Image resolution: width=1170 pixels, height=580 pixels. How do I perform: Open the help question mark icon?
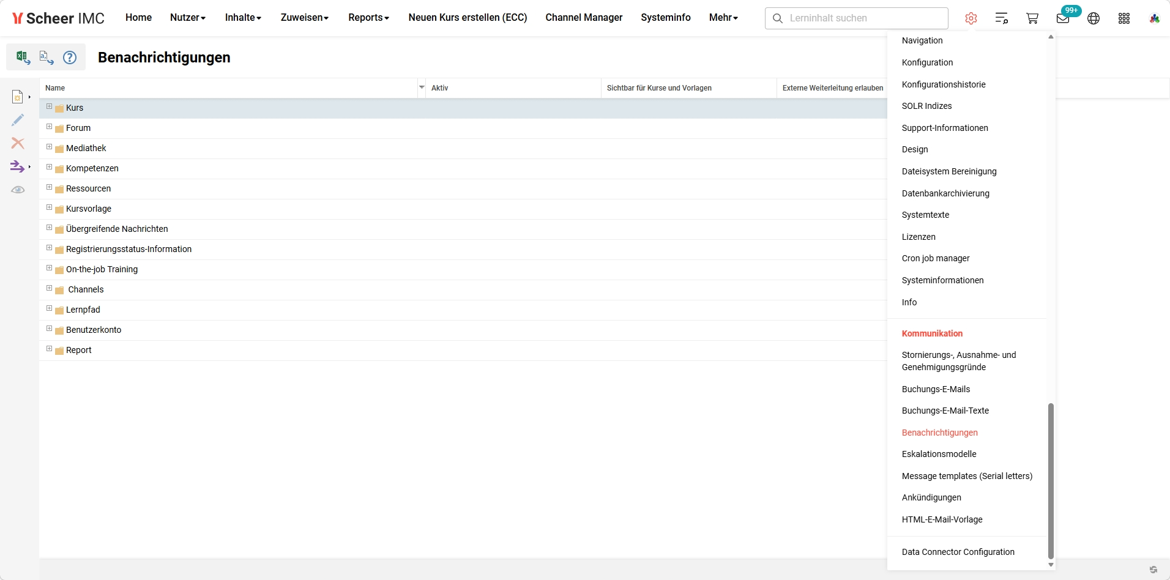(x=70, y=58)
